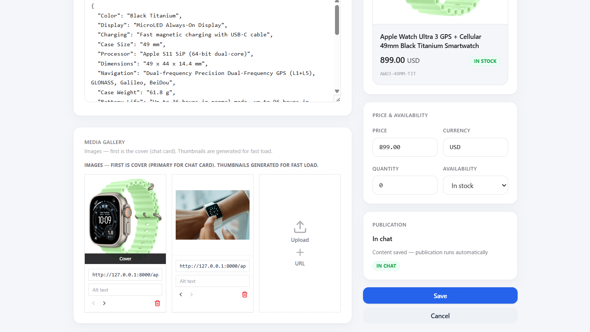Click the "Dimensions" line in JSON
The image size is (590, 332).
(x=153, y=64)
